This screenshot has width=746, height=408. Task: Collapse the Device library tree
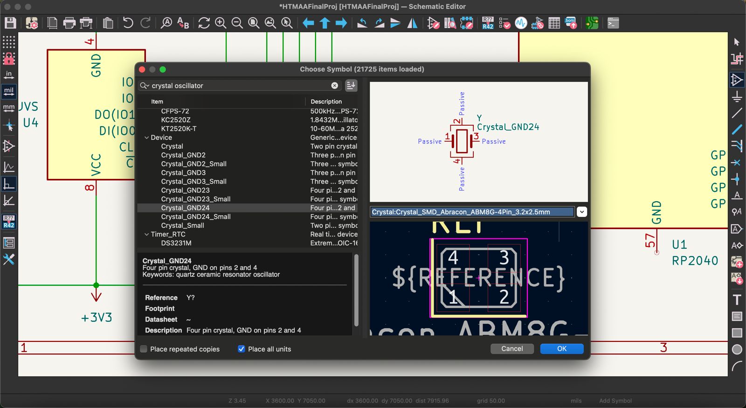(x=146, y=138)
